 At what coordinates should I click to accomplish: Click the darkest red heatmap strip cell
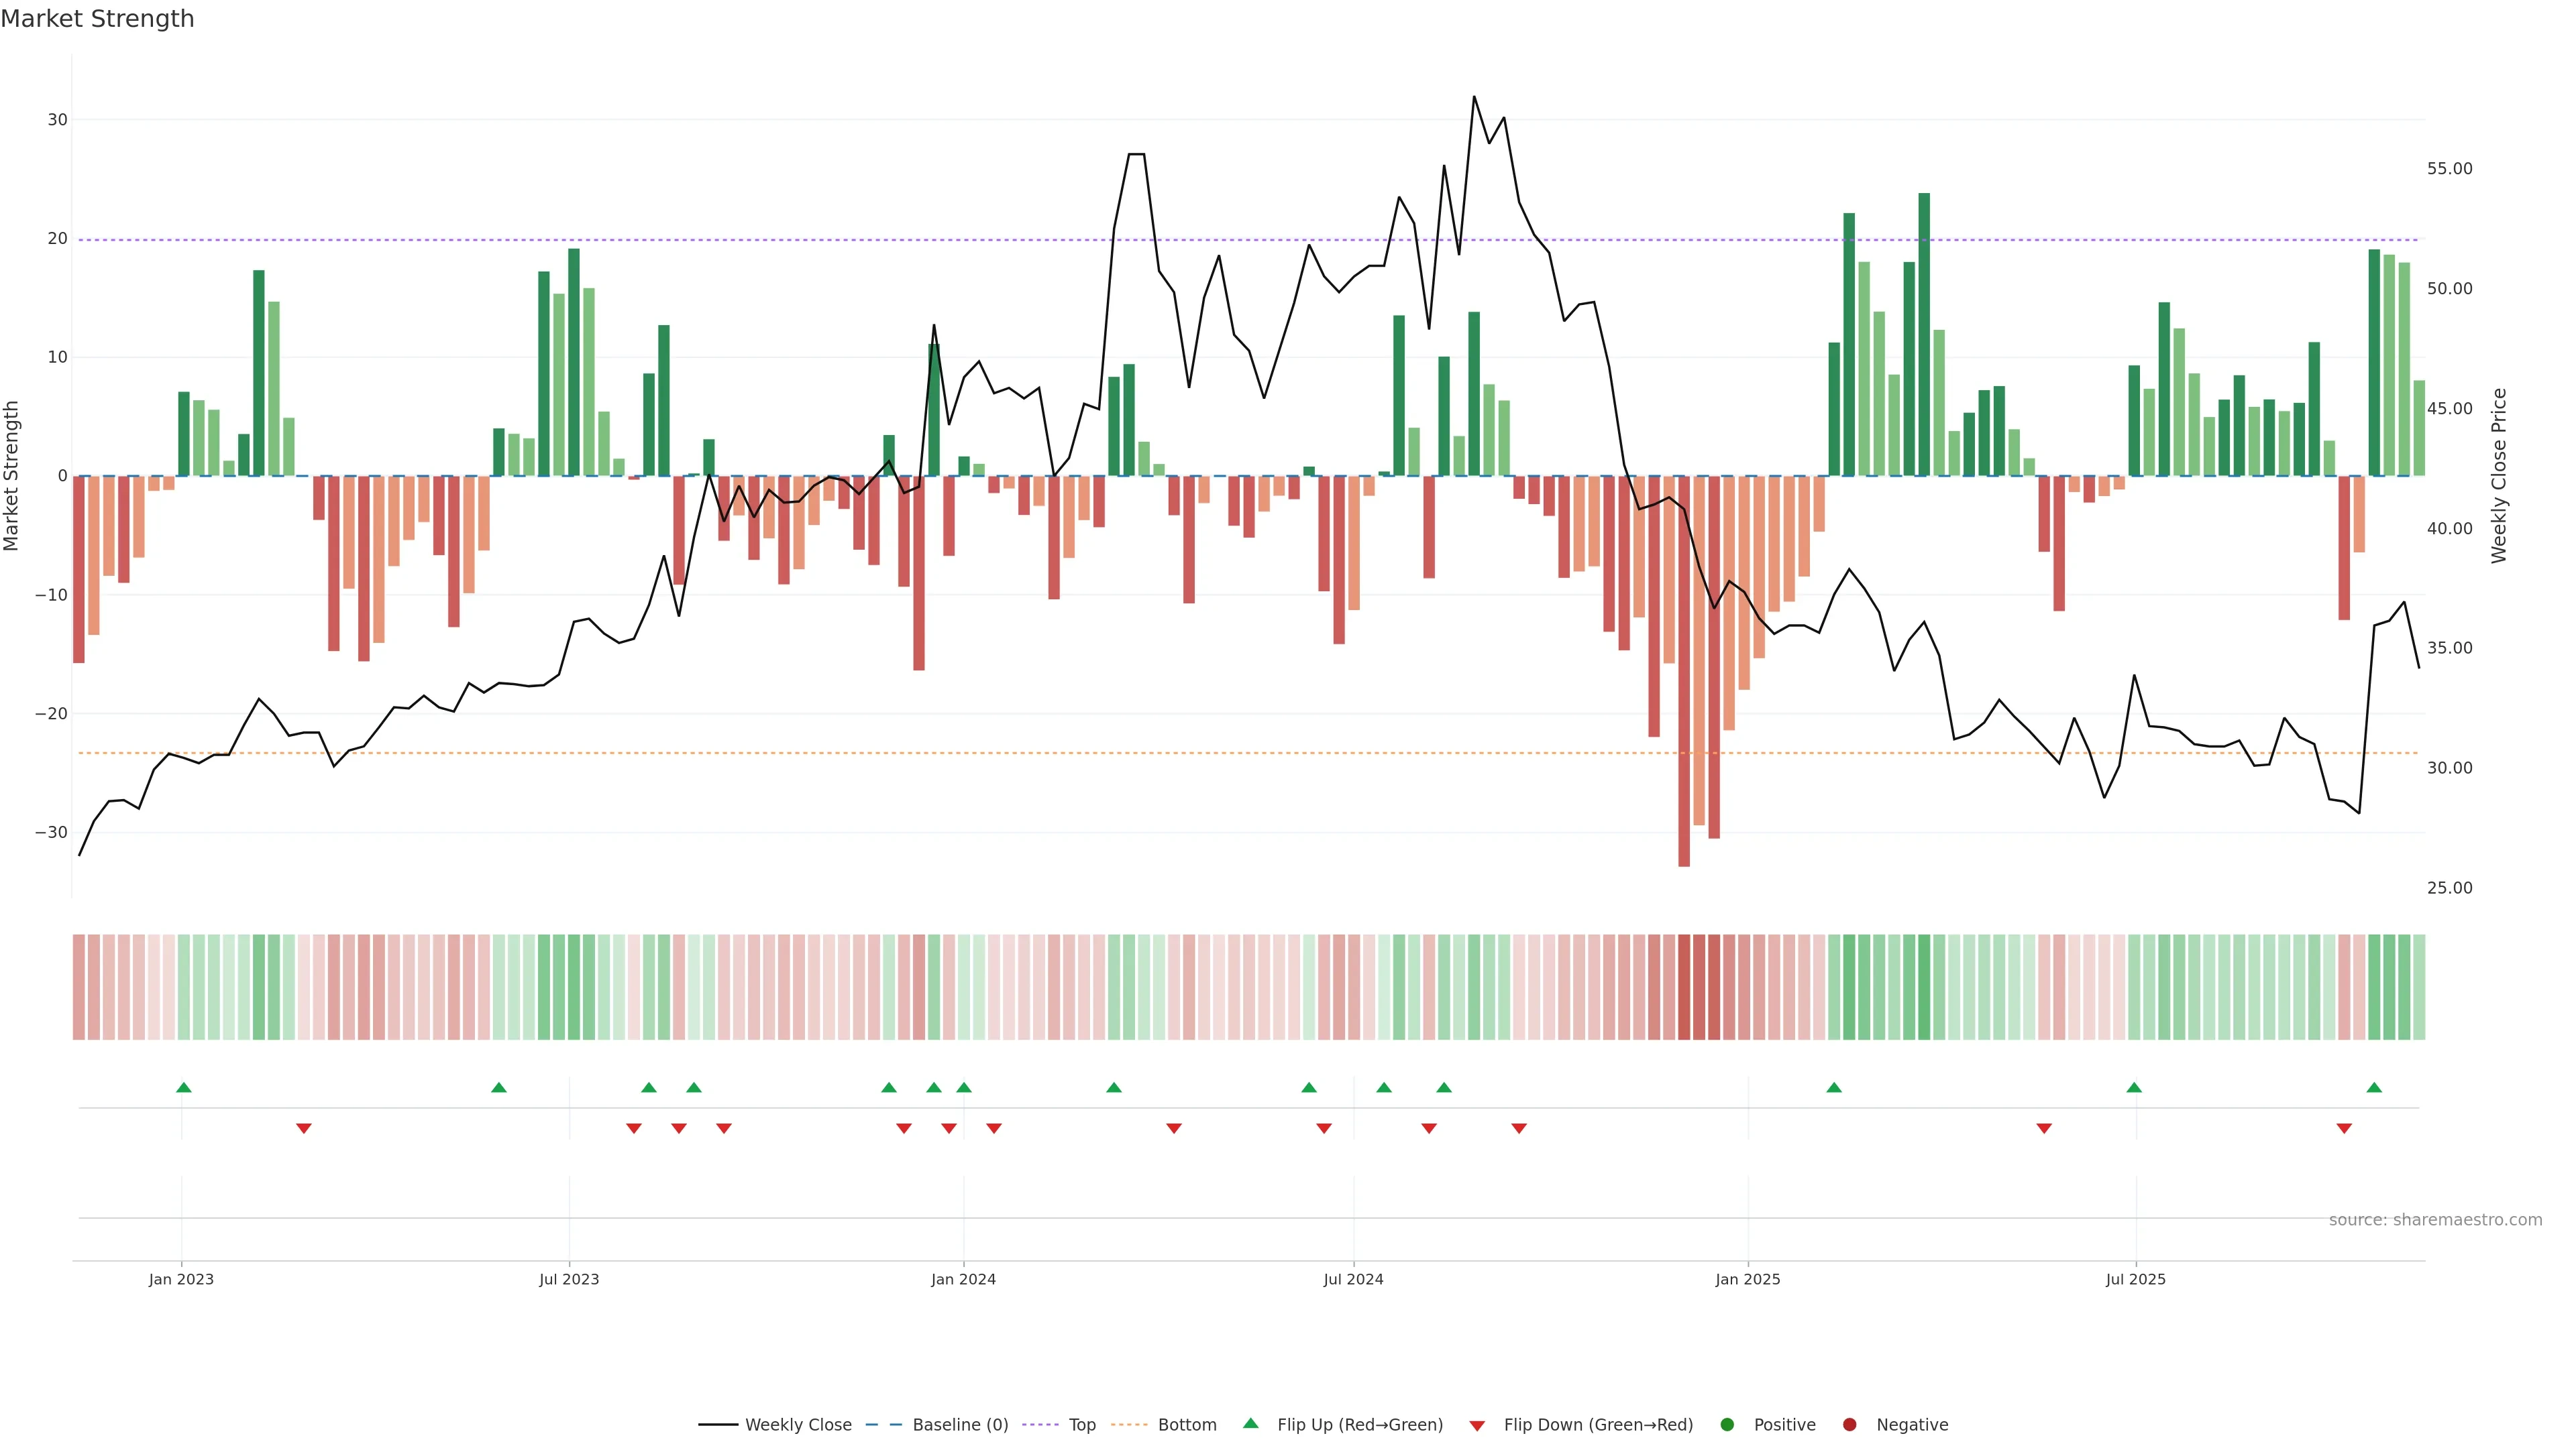click(x=1684, y=987)
